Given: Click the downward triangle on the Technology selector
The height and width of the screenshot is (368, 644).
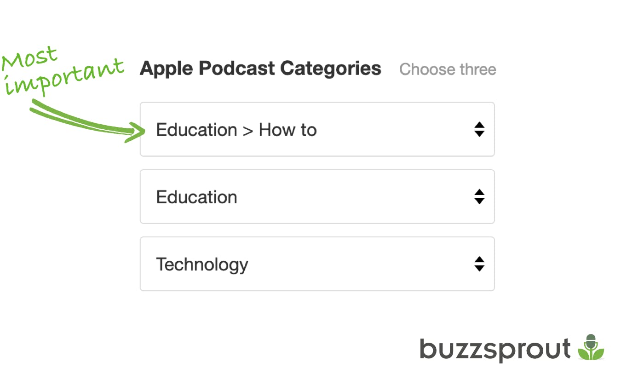Looking at the screenshot, I should (479, 268).
